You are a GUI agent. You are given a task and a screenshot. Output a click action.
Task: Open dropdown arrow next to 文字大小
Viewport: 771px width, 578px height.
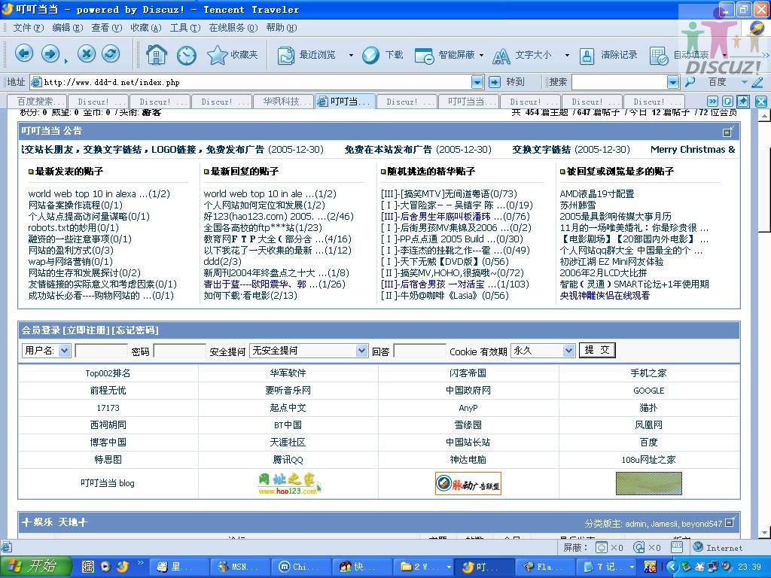coord(567,56)
